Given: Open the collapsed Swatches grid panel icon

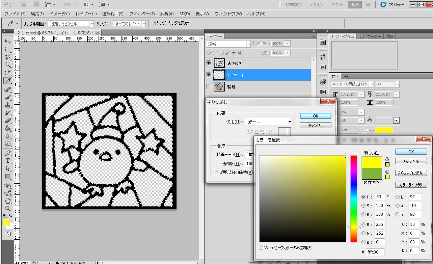Looking at the screenshot, I should [x=323, y=92].
